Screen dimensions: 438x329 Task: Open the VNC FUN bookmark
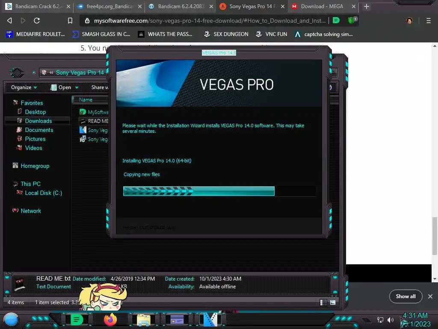(x=272, y=34)
